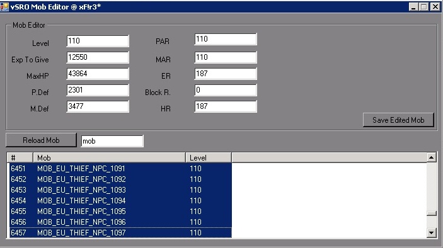The width and height of the screenshot is (443, 248).
Task: Click the PAR input field
Action: [226, 39]
